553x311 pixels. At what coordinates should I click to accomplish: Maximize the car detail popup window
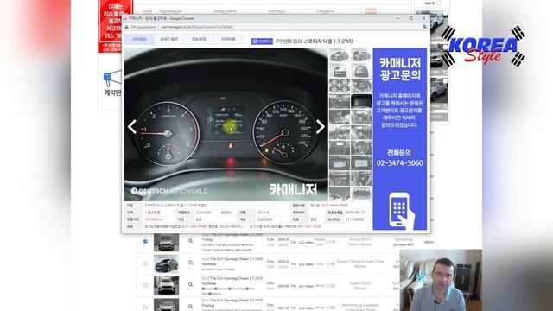pyautogui.click(x=411, y=18)
